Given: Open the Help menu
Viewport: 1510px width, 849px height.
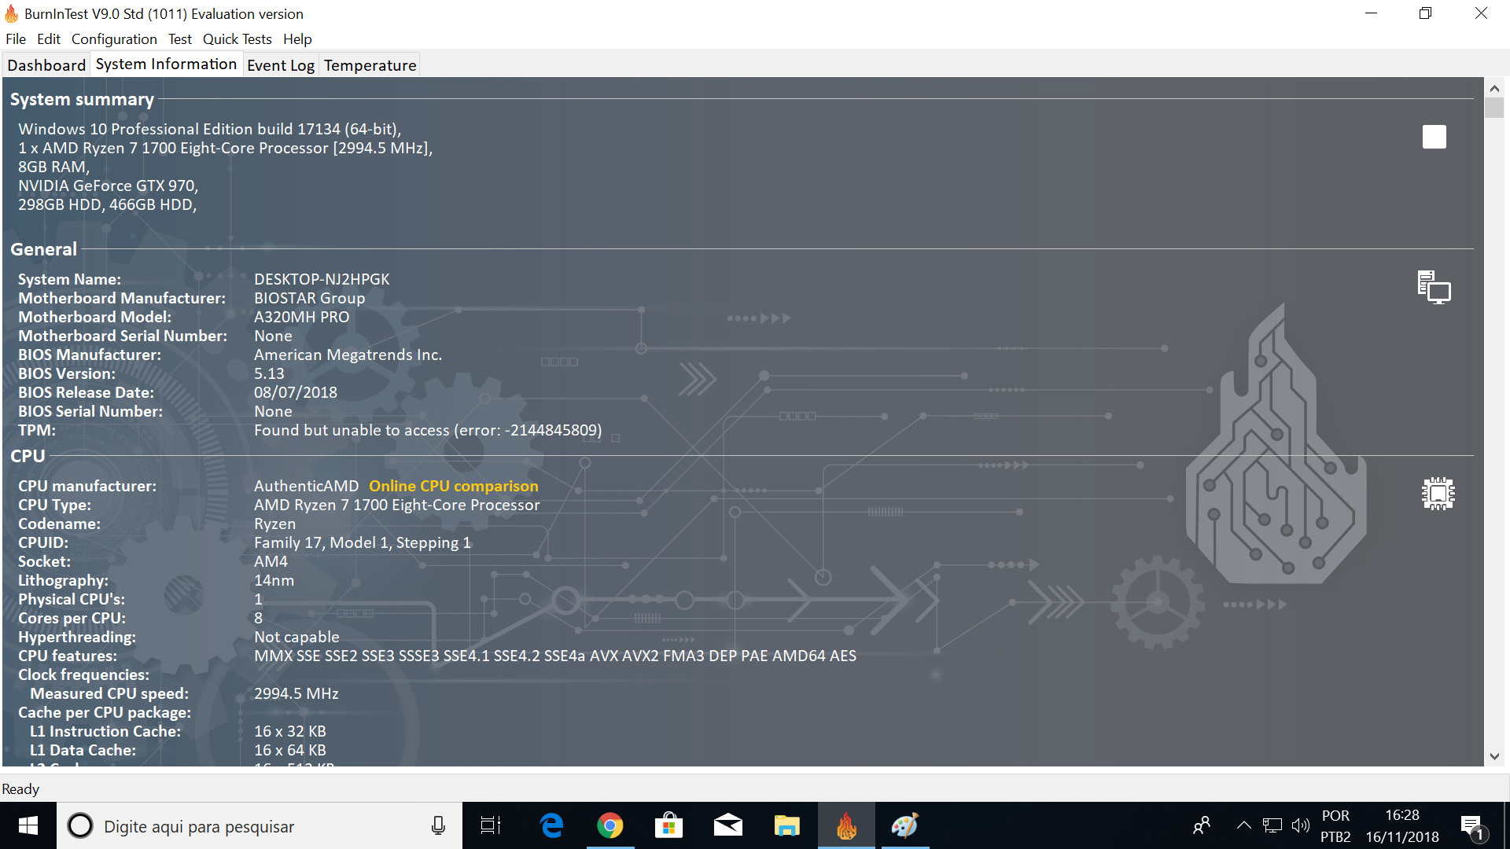Looking at the screenshot, I should tap(297, 39).
